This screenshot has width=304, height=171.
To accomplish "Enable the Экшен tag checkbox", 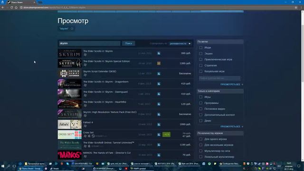I will coord(200,54).
